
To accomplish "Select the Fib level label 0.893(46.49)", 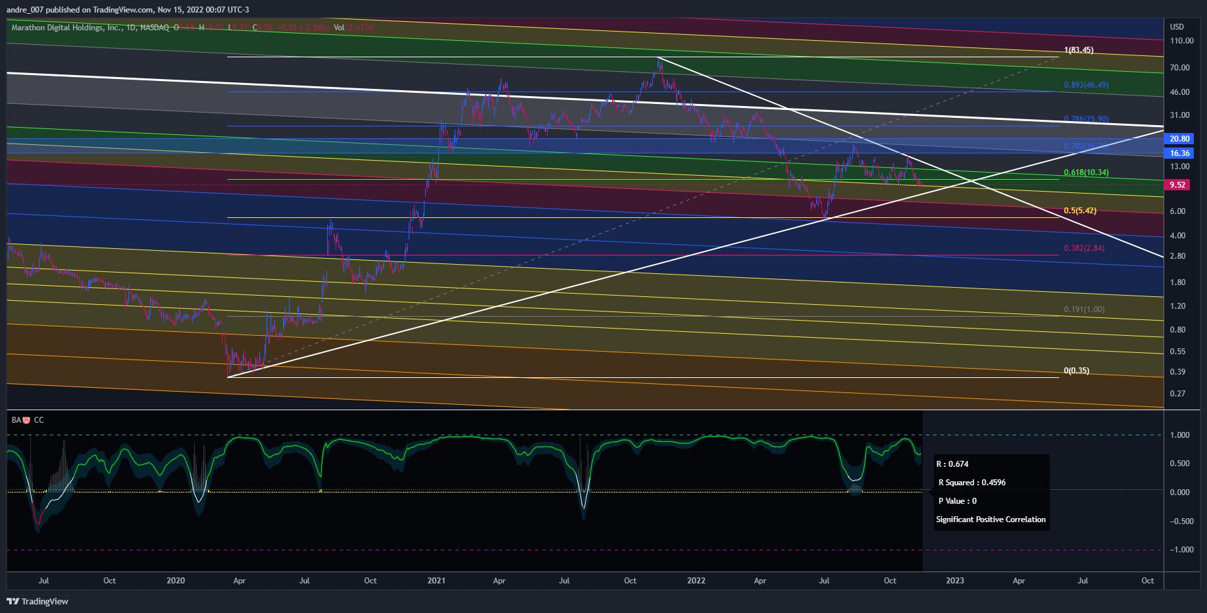I will [x=1086, y=85].
